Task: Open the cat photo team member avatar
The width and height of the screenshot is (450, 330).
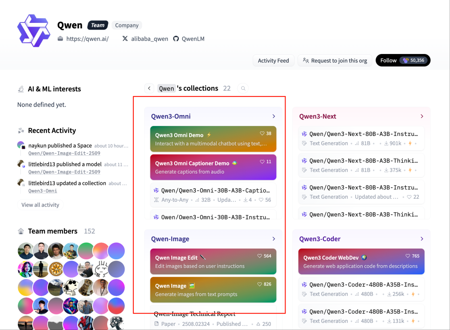Action: click(86, 287)
